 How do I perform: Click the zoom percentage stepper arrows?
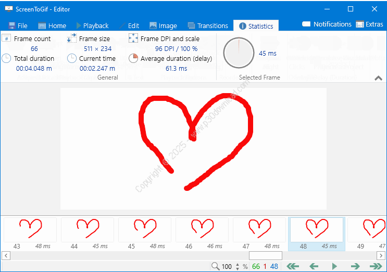(x=238, y=266)
